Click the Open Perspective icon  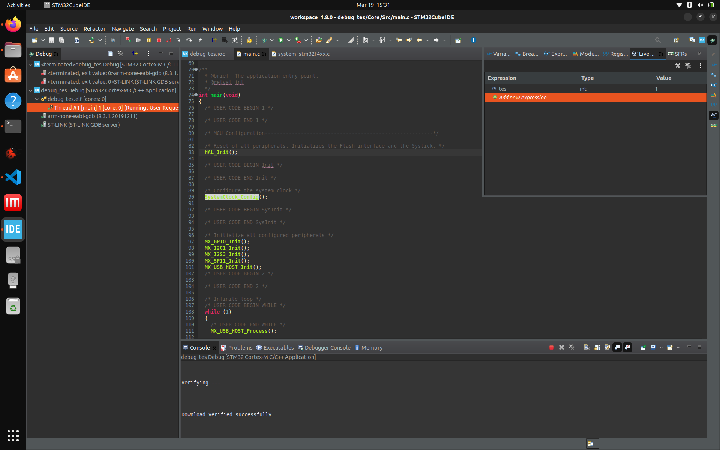(x=676, y=40)
